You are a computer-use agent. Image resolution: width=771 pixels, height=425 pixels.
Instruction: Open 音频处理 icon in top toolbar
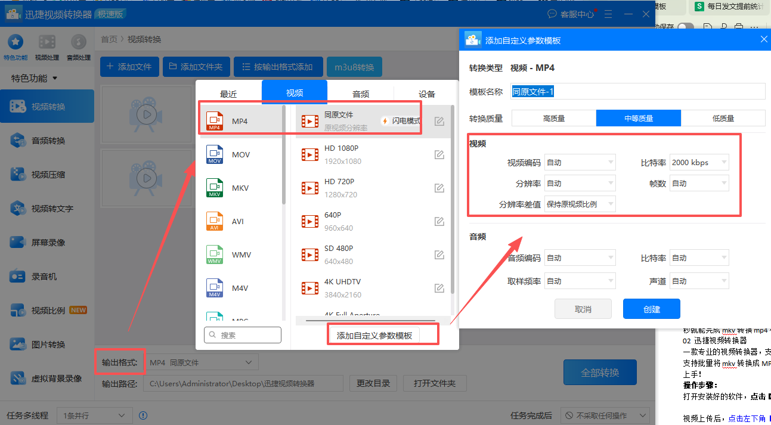tap(78, 42)
